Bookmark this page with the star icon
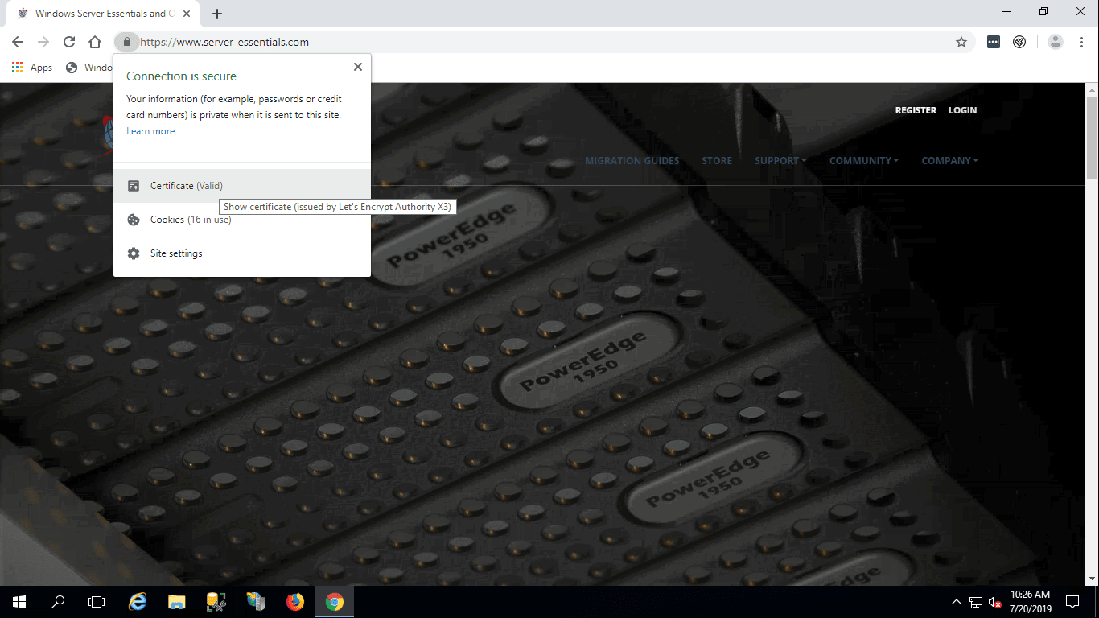The width and height of the screenshot is (1099, 618). tap(961, 42)
